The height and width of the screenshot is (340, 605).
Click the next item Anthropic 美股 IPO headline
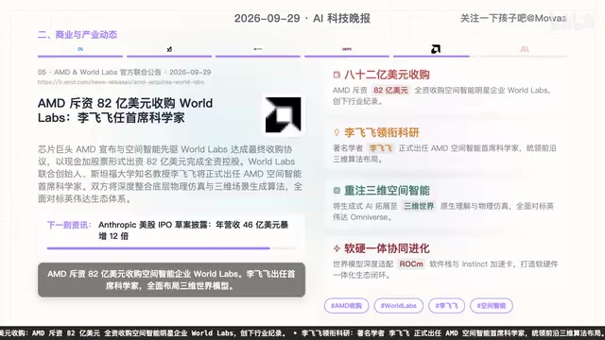(193, 230)
